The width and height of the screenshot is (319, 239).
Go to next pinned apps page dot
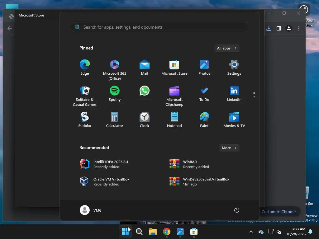[254, 97]
